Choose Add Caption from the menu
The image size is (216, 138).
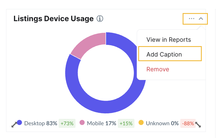(170, 54)
